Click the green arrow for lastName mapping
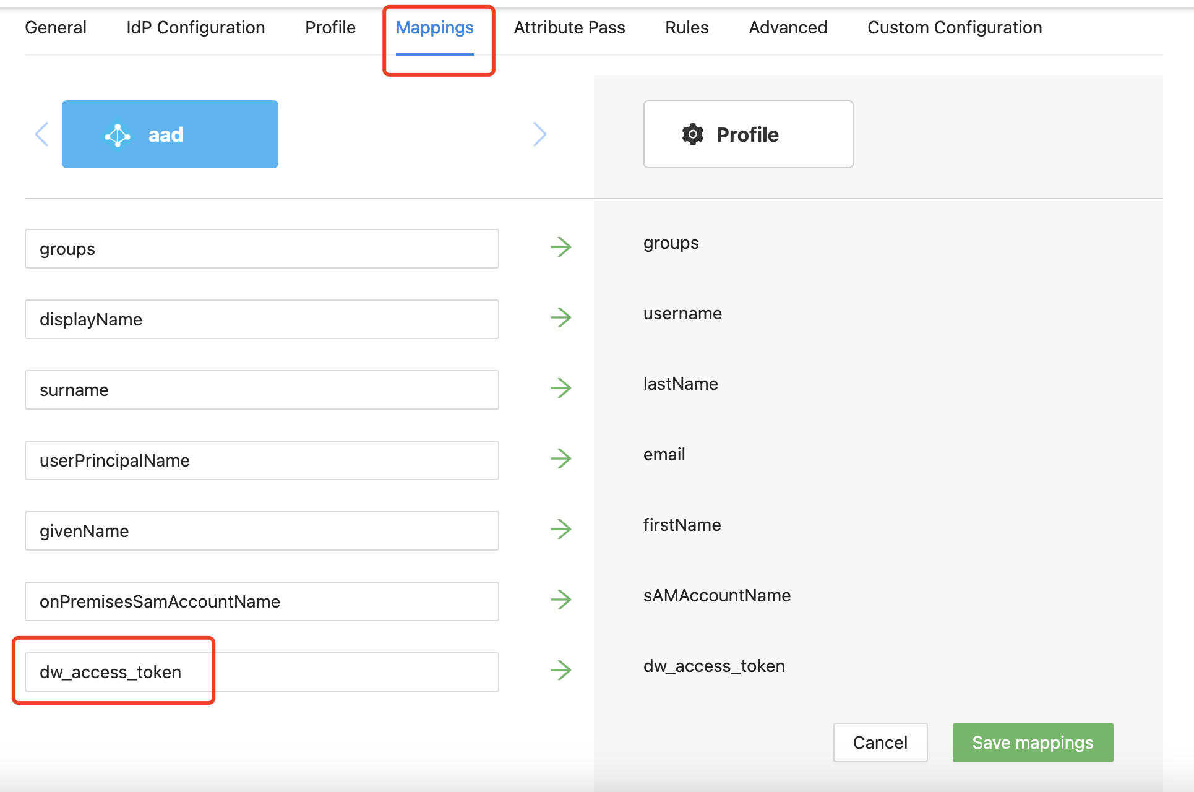Screen dimensions: 1194x792 pos(561,388)
